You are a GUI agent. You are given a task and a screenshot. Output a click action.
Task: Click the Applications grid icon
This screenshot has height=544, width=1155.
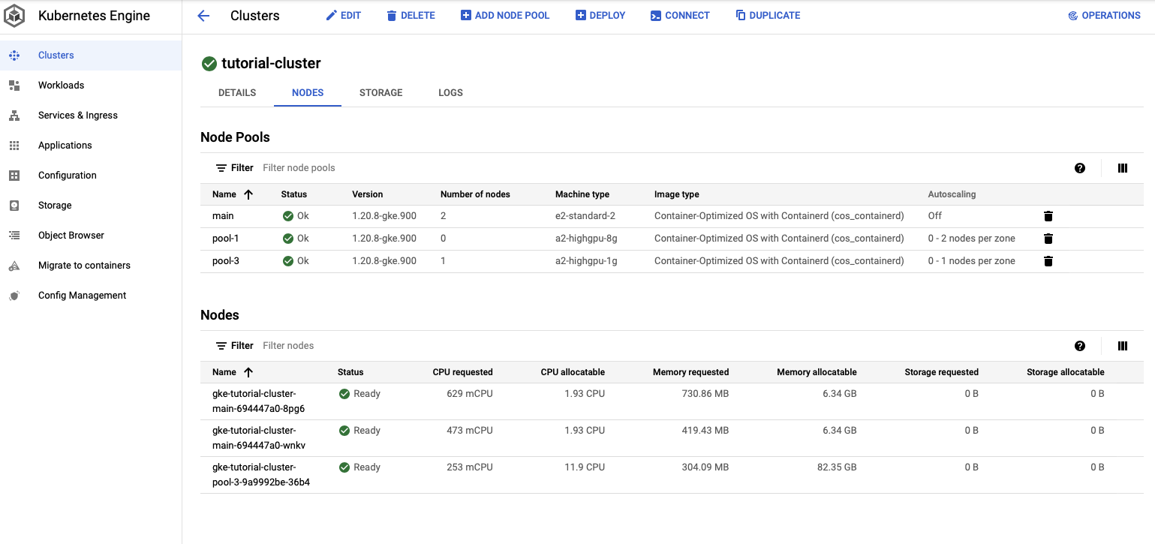point(14,146)
